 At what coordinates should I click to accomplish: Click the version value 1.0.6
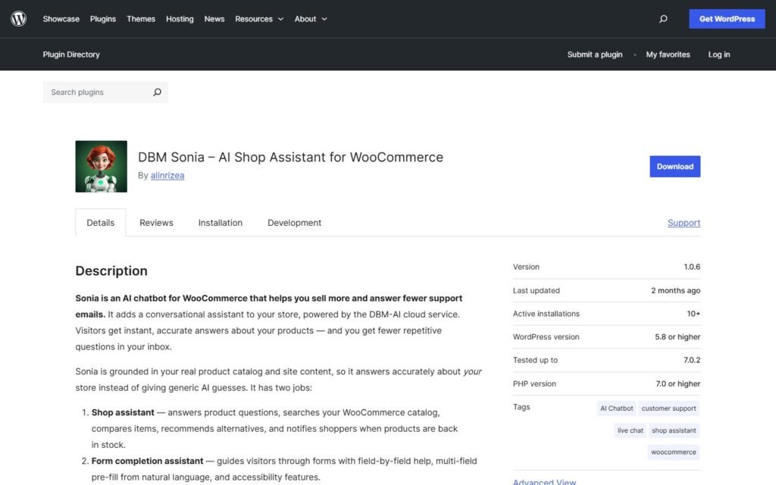[x=692, y=267]
